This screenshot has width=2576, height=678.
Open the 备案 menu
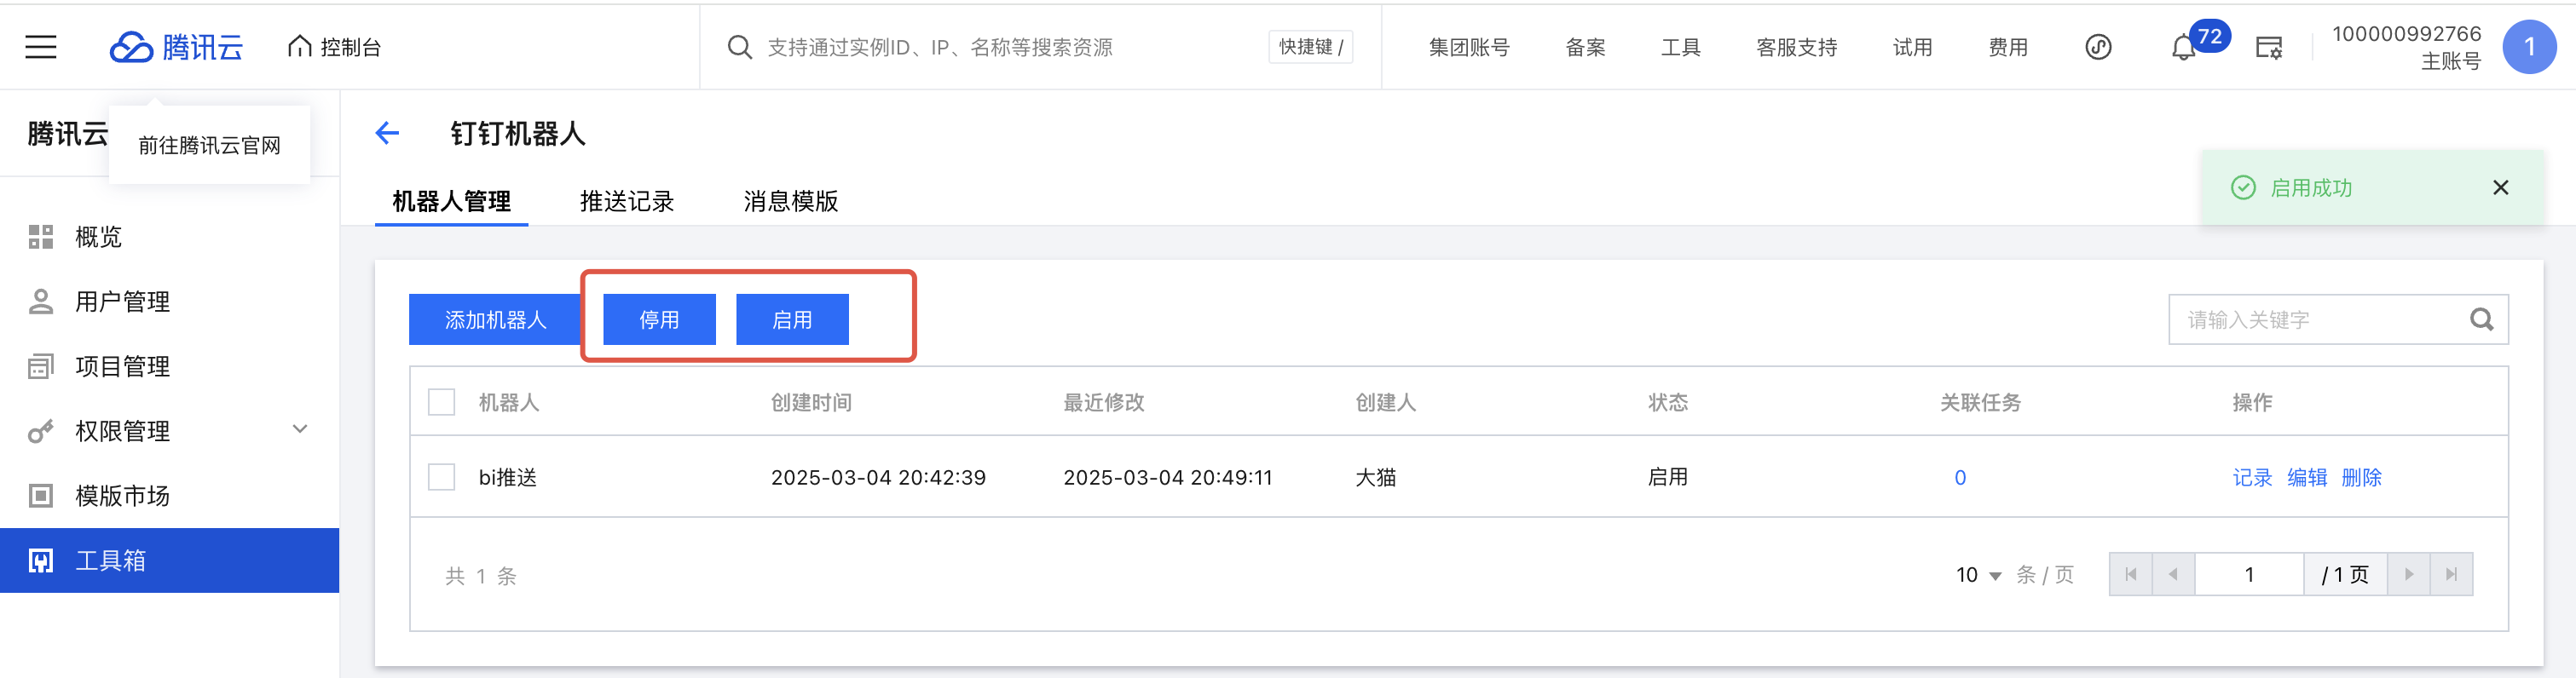click(1585, 47)
